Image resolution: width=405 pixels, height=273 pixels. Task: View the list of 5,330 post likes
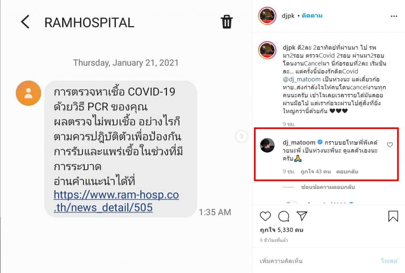coord(282,230)
